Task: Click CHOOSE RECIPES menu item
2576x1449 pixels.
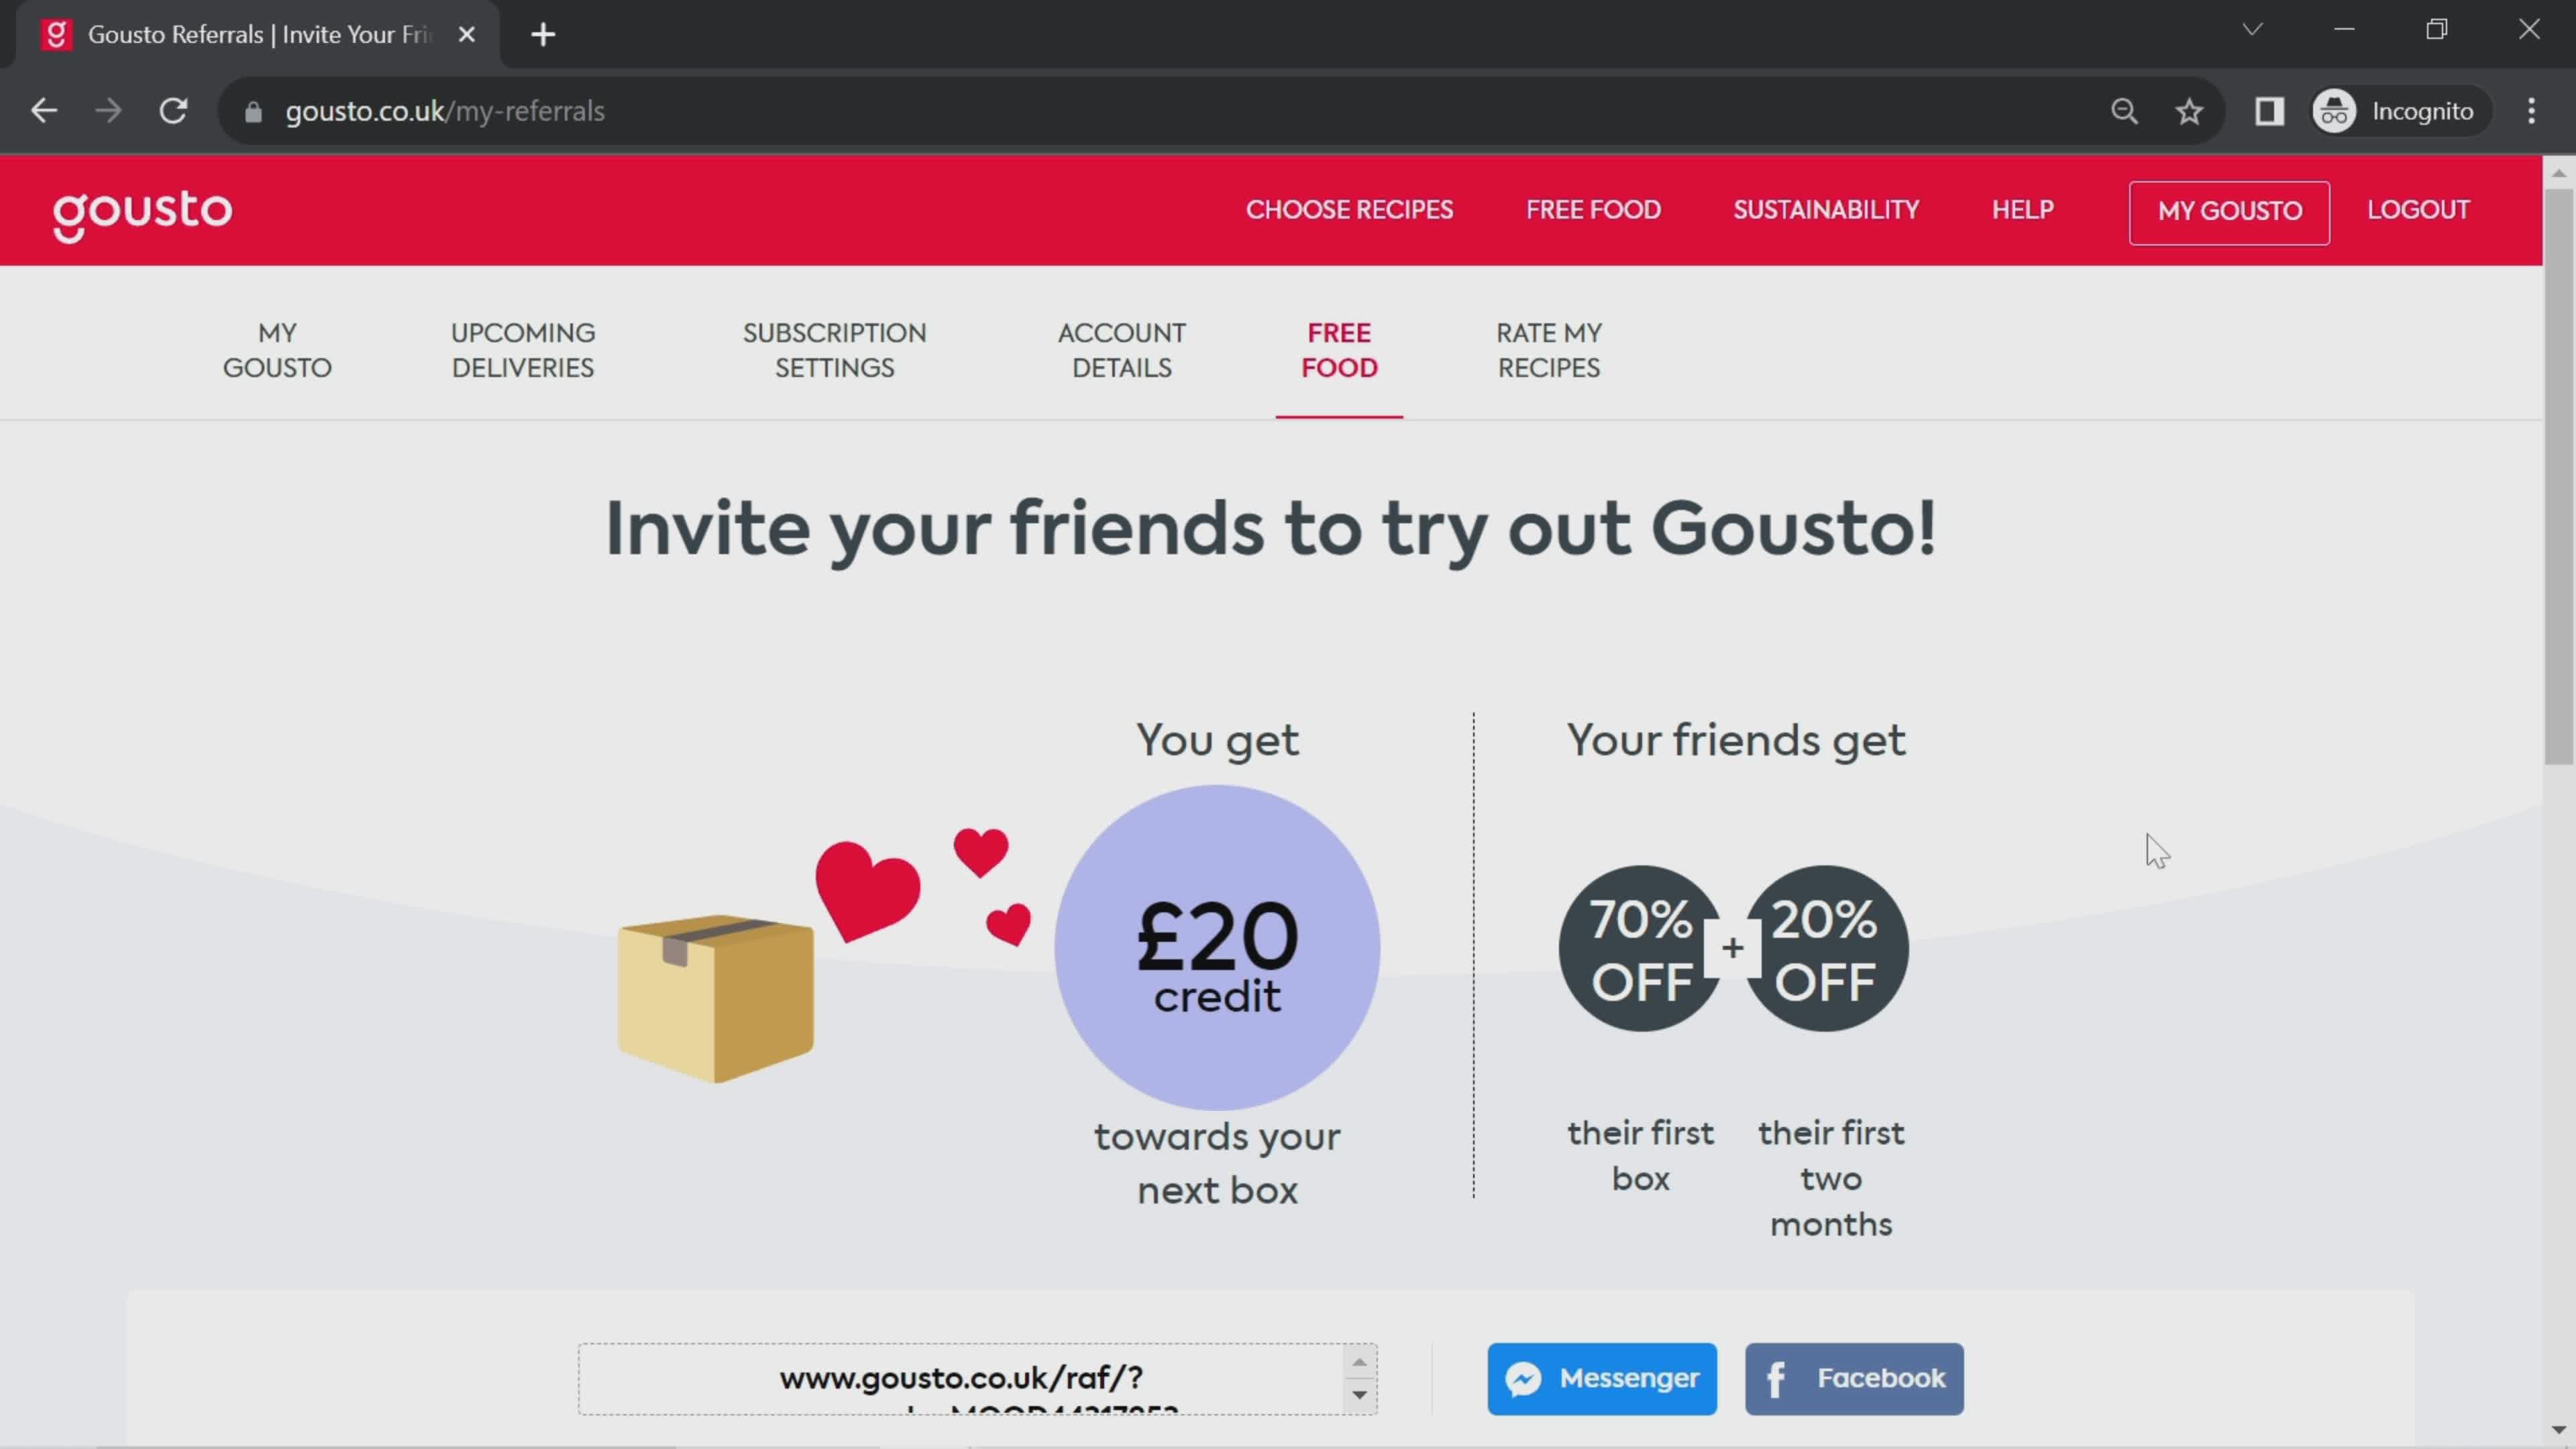Action: [x=1348, y=209]
